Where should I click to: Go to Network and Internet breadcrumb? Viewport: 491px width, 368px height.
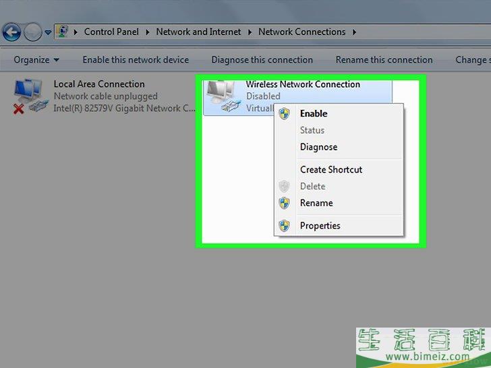click(198, 32)
